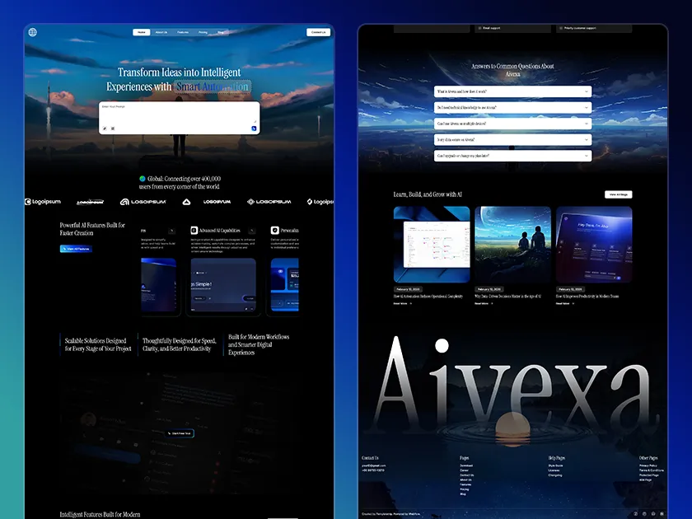Click 'Scalable Solutions Designed' heading text

coord(98,344)
